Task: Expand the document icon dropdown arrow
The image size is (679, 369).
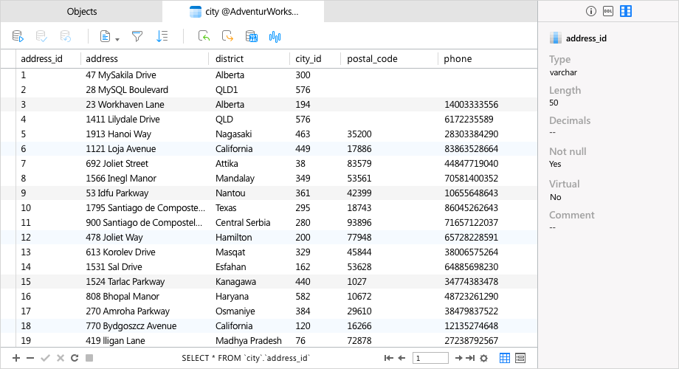Action: click(117, 39)
